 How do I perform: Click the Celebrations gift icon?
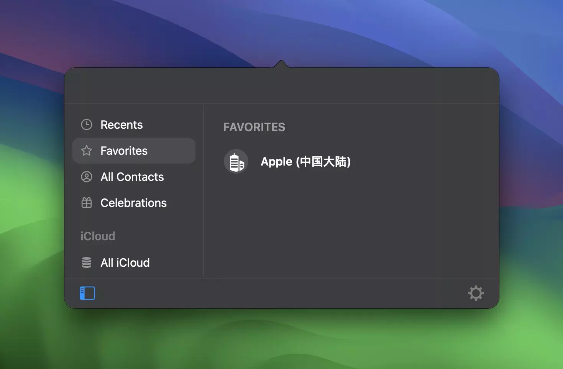[x=87, y=203]
